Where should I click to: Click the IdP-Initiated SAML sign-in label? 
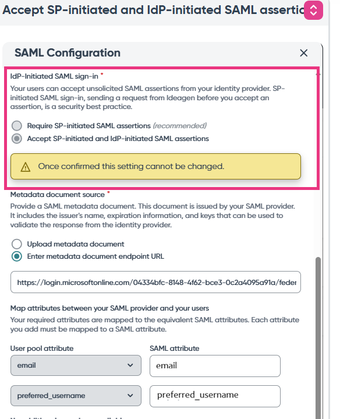pos(54,76)
